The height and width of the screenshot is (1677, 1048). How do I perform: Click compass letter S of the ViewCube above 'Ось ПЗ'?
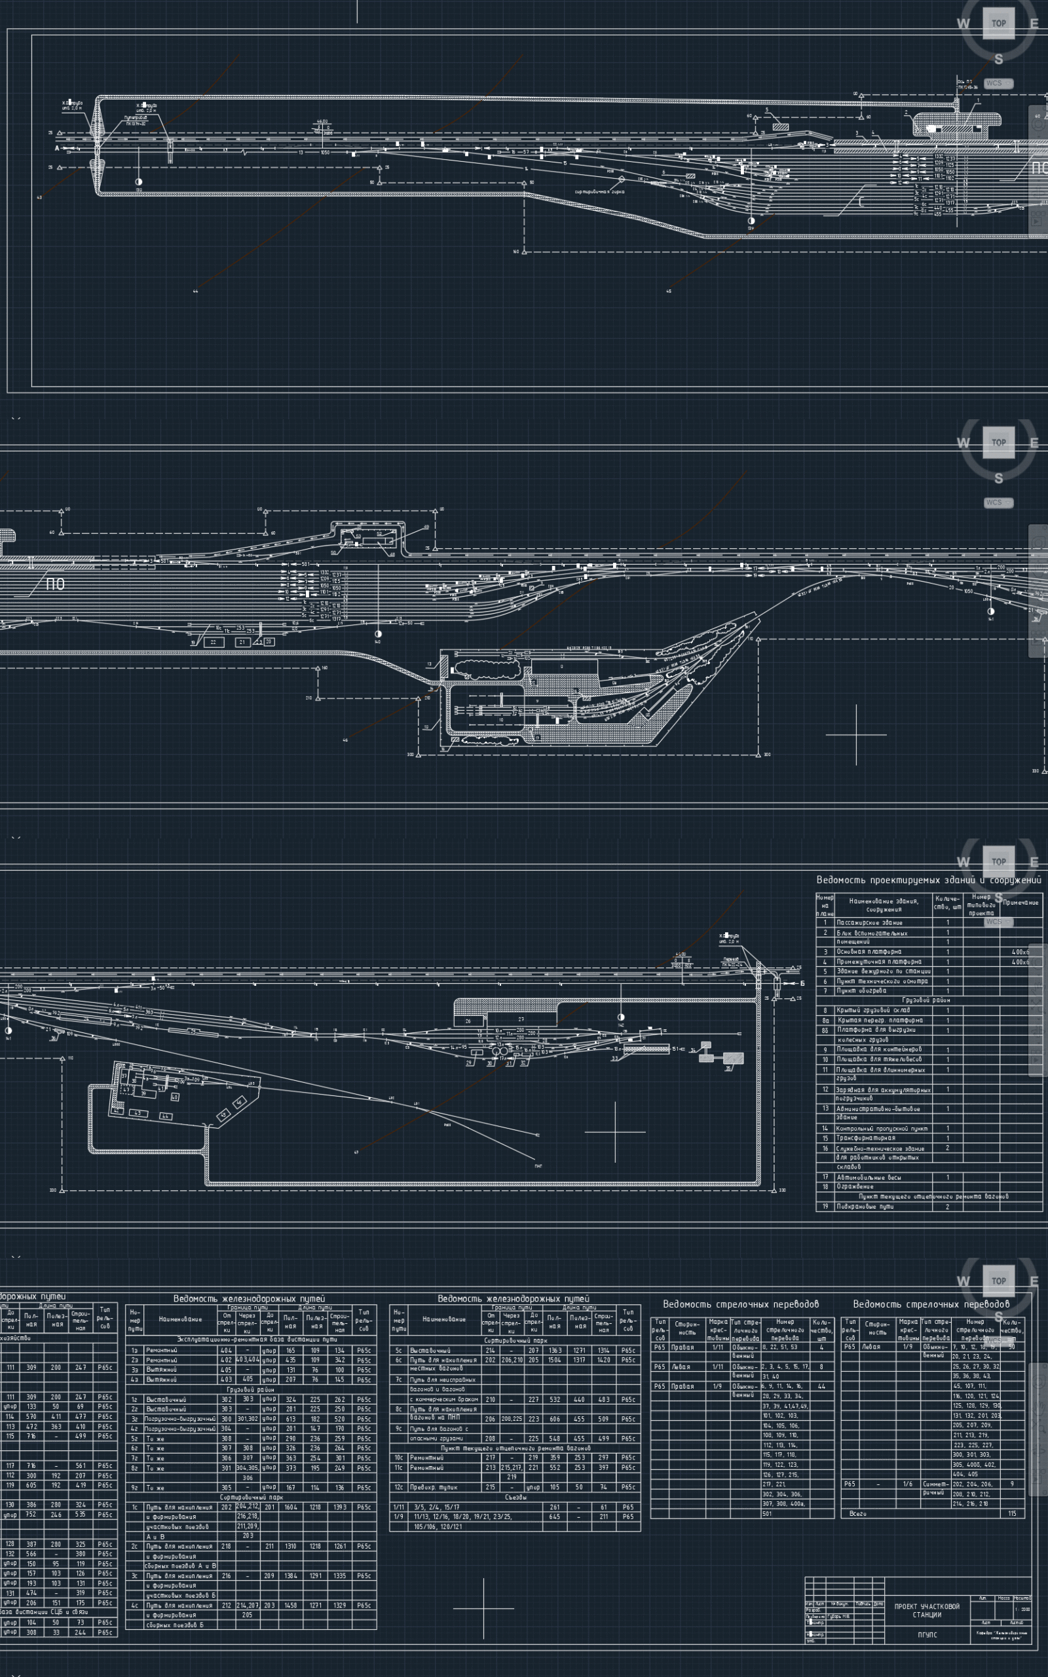[999, 59]
